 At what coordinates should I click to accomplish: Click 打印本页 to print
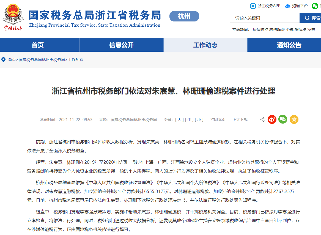218,120
